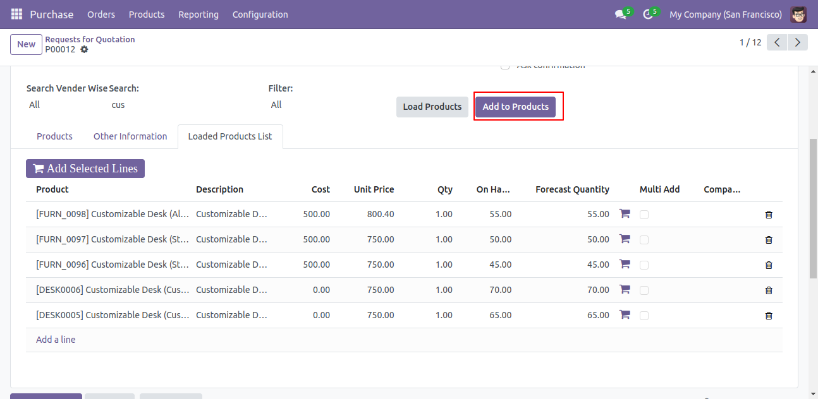Click the Load Products button
Image resolution: width=818 pixels, height=399 pixels.
(x=432, y=107)
